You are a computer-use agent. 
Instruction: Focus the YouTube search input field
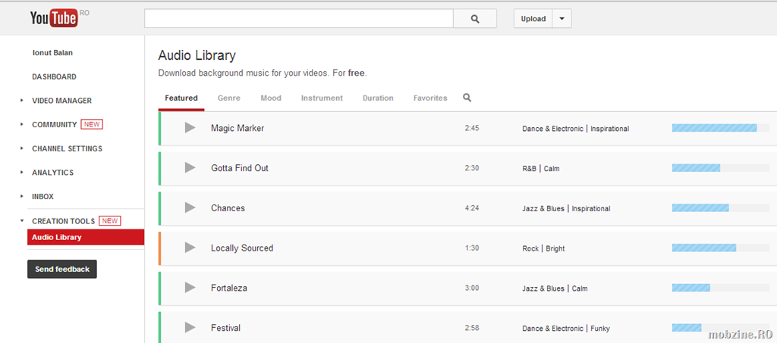pyautogui.click(x=298, y=19)
